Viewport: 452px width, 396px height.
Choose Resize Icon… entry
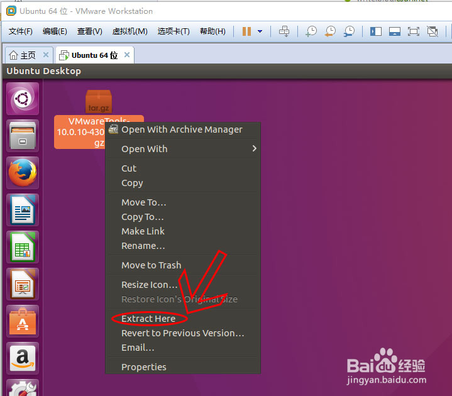(x=183, y=285)
